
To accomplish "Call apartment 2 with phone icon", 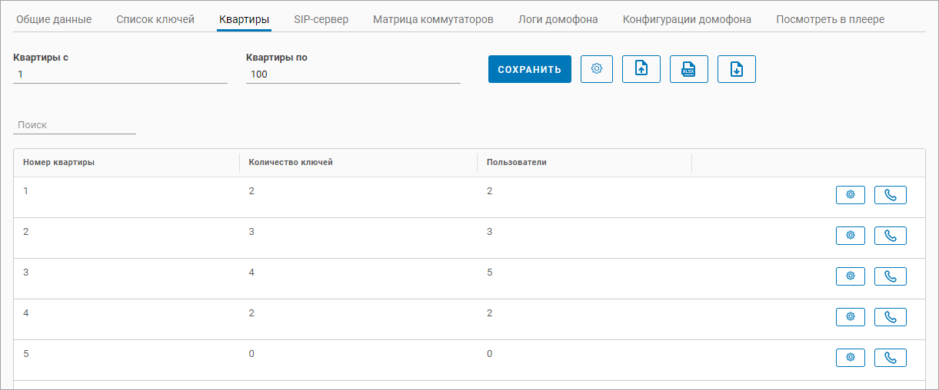I will 890,236.
